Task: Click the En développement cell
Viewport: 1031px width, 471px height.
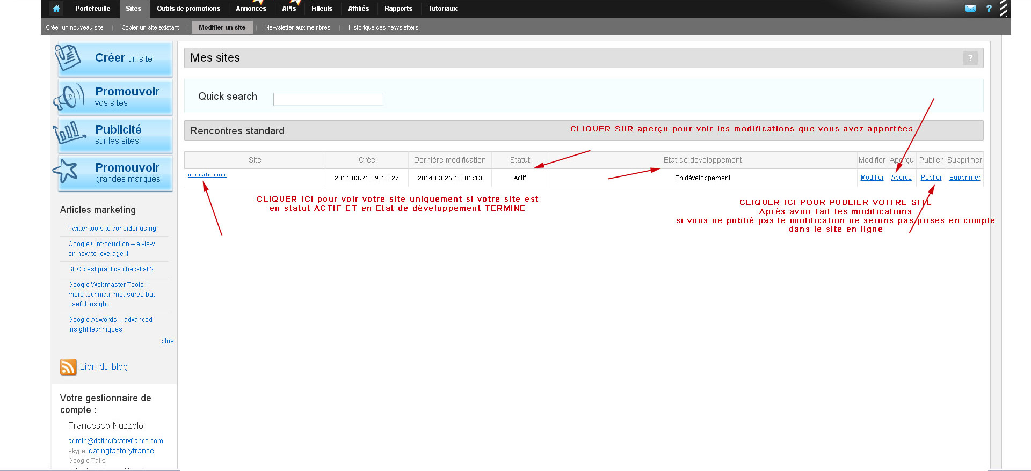Action: tap(702, 178)
